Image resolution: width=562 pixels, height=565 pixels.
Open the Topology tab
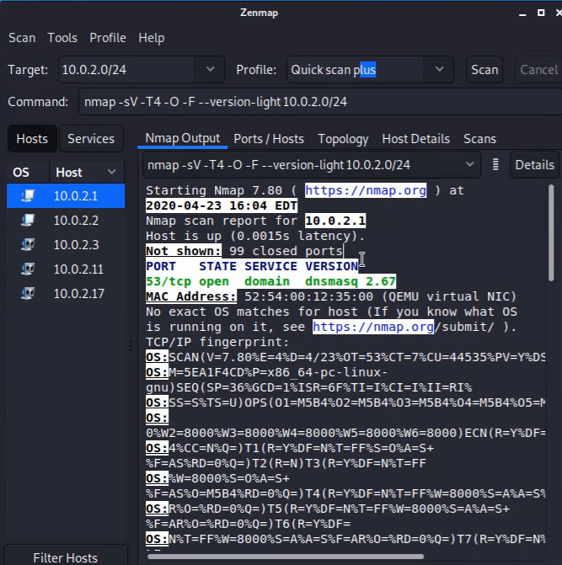(x=343, y=139)
